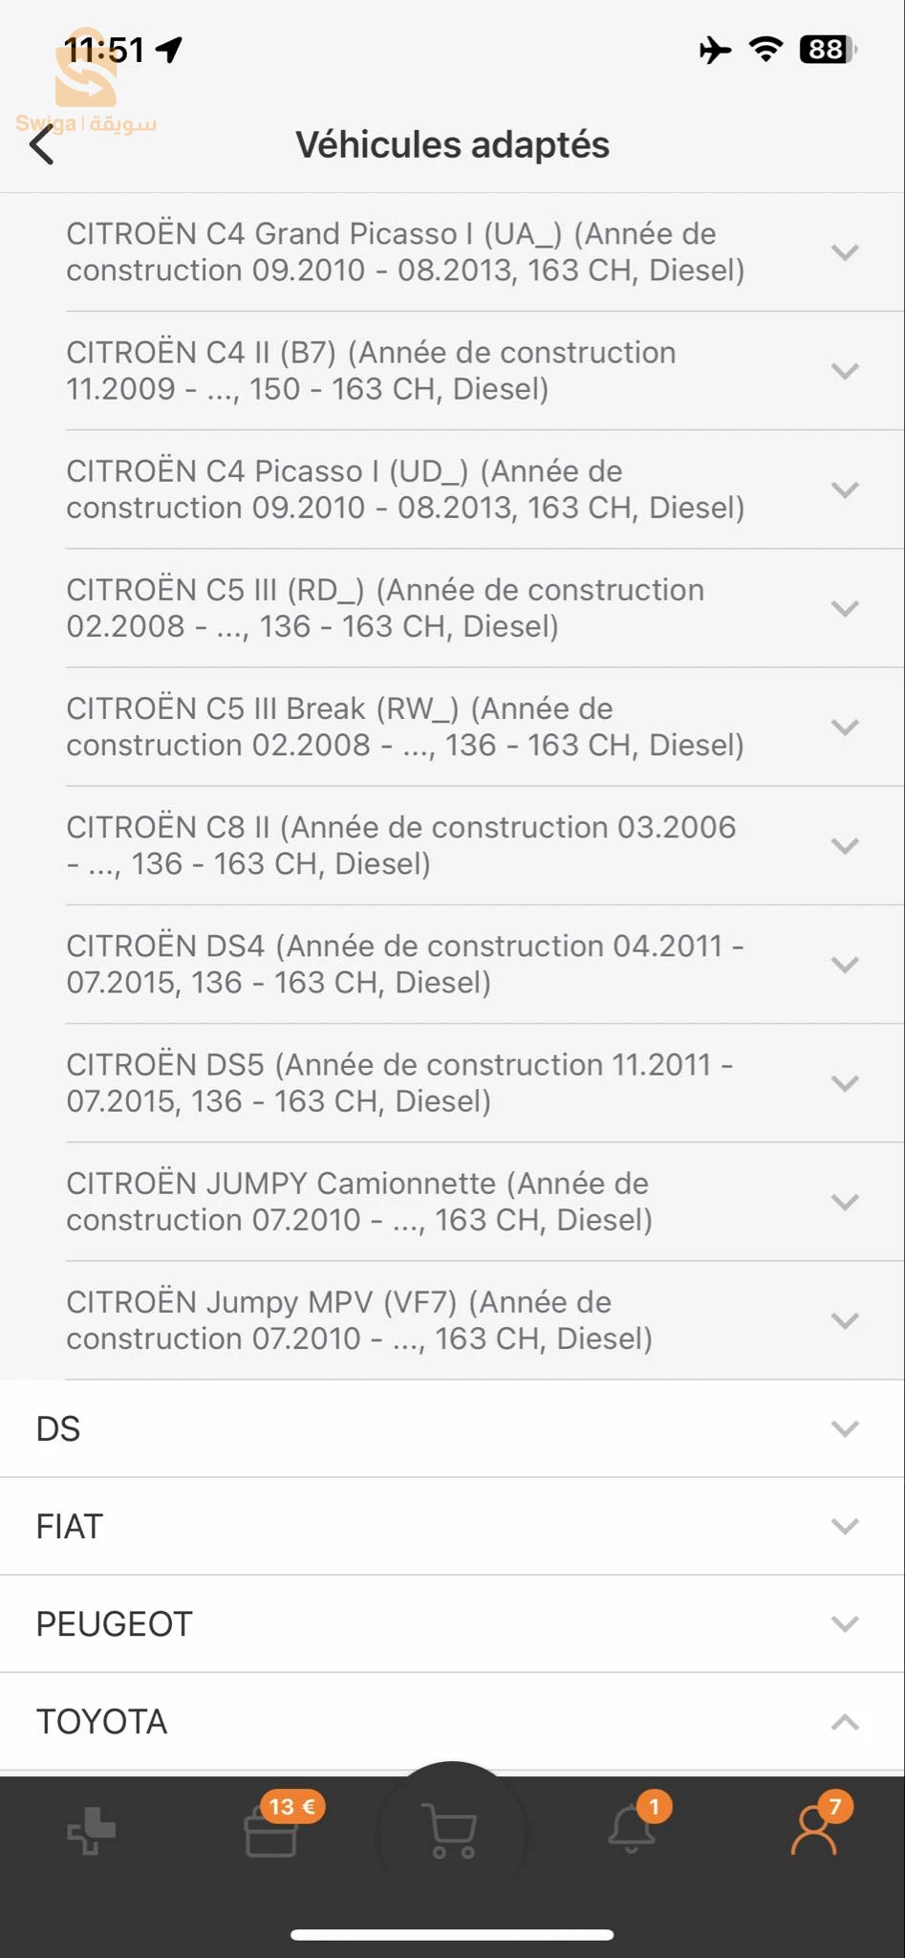Tap the battery status indicator

point(828,49)
